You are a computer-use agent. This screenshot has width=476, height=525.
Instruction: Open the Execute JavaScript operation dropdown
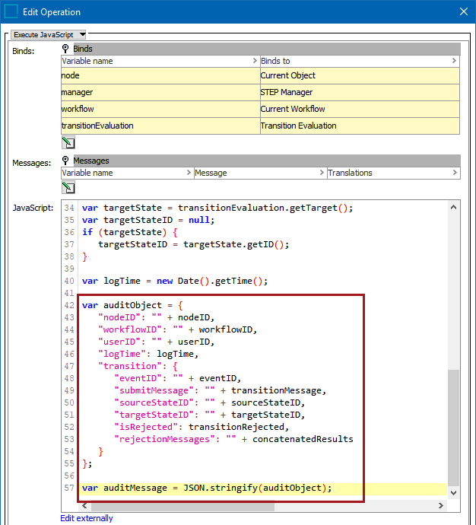(x=49, y=34)
